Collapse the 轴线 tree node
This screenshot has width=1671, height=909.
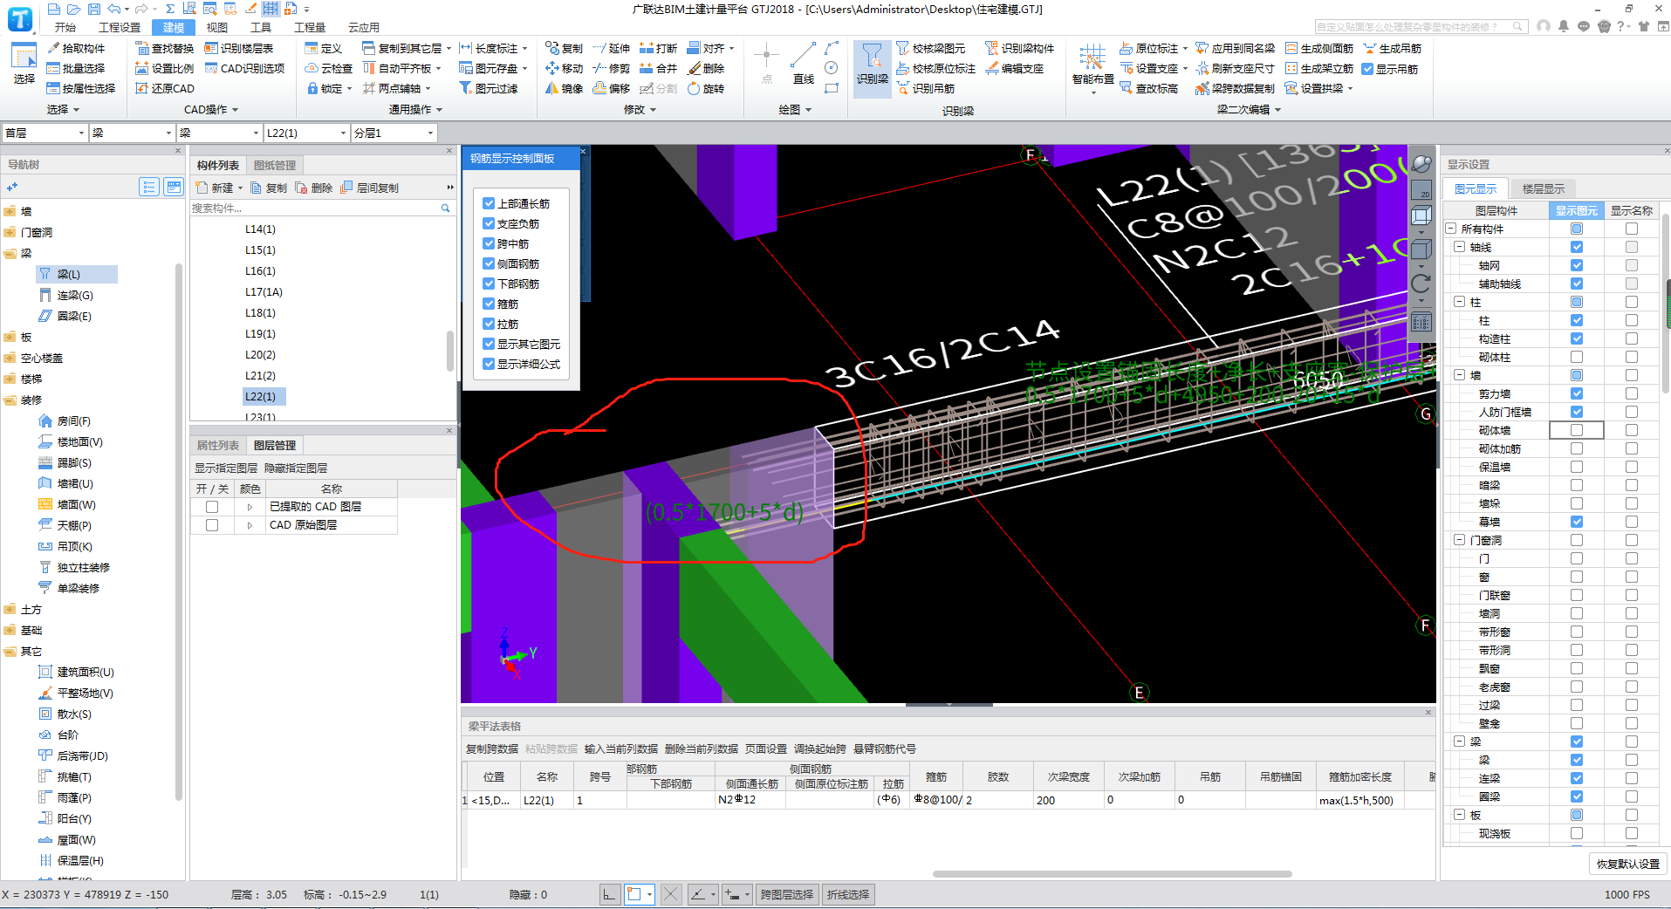coord(1459,248)
